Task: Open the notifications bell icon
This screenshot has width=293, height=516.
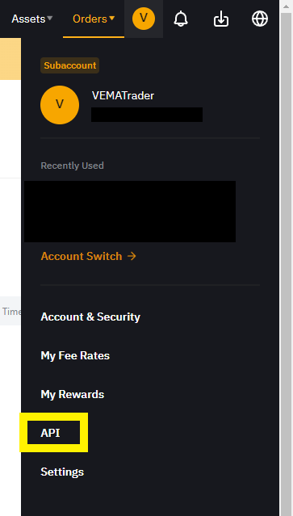Action: point(181,19)
